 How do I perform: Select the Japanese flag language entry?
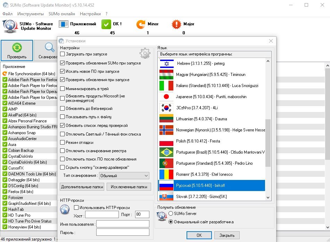point(166,97)
